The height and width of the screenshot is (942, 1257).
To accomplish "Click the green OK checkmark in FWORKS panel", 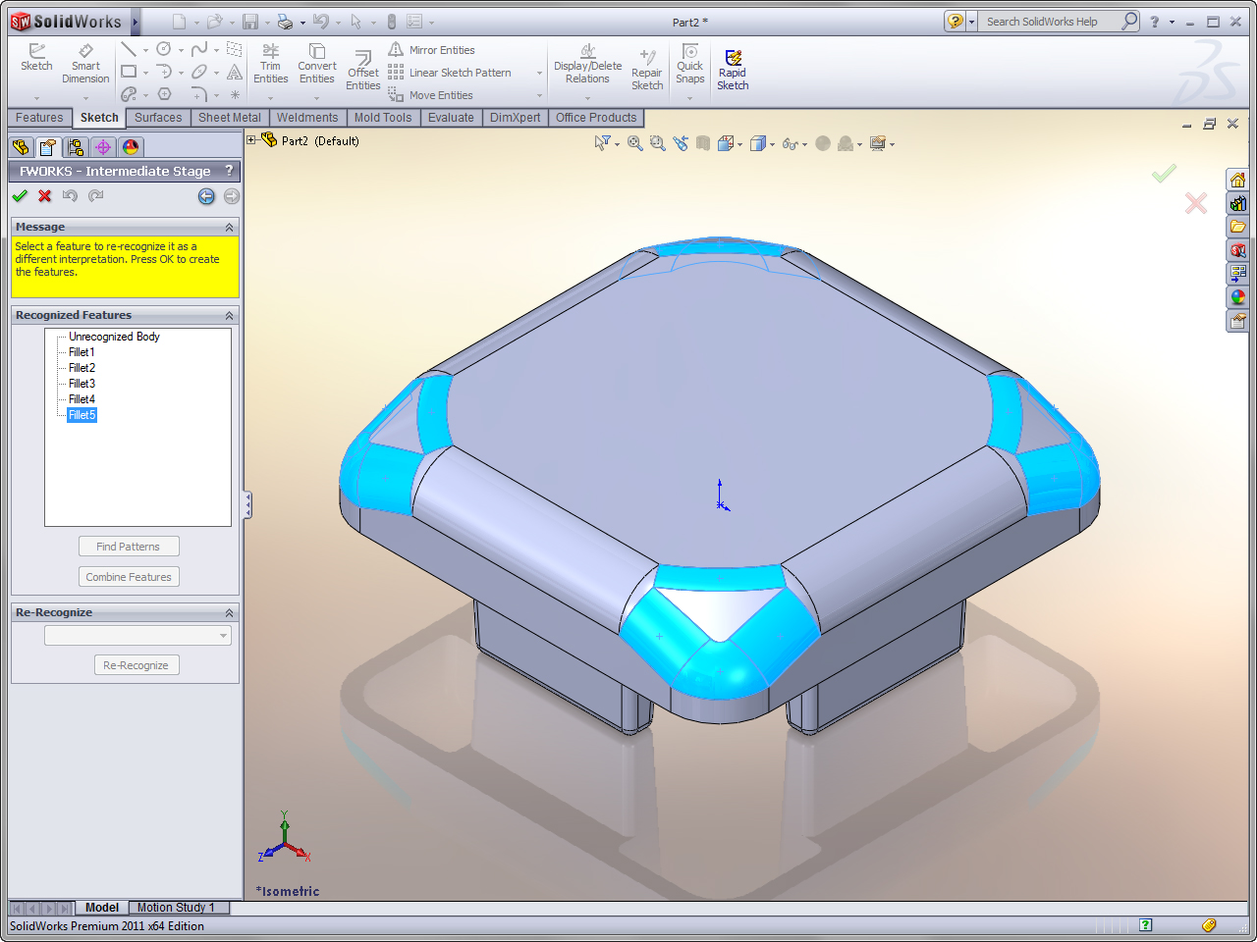I will (20, 196).
